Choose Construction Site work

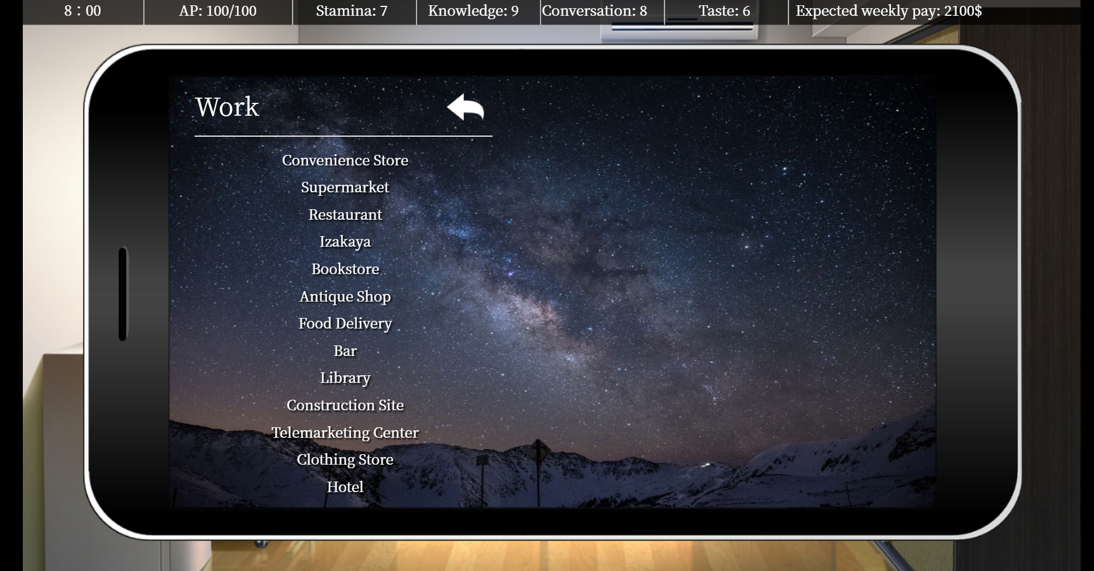(345, 406)
